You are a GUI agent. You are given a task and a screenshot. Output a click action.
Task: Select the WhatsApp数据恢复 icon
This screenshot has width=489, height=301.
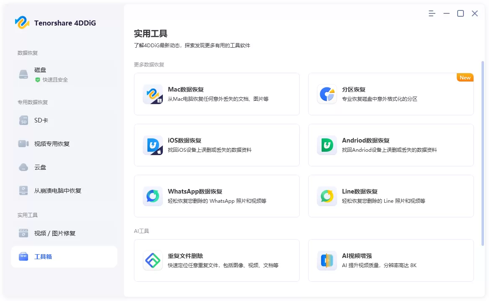[x=152, y=196]
